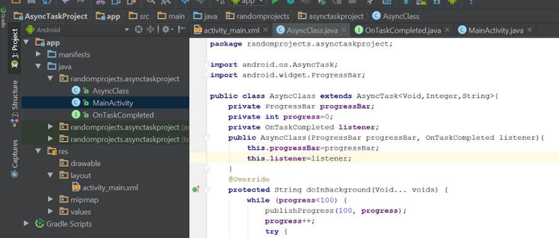This screenshot has height=238, width=559.
Task: Click AsyncTaskProject in the breadcrumb bar
Action: tap(50, 16)
